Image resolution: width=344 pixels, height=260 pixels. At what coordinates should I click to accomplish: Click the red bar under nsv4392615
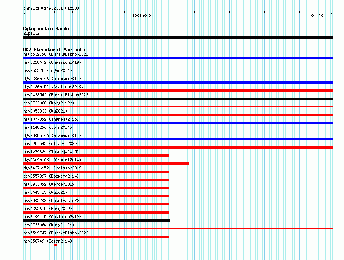[95, 212]
